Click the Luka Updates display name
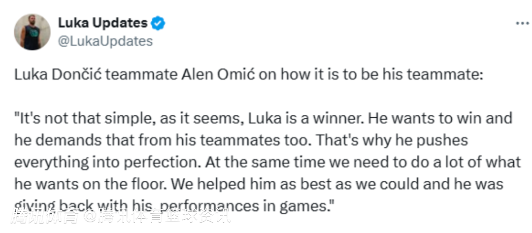This screenshot has height=233, width=532. coord(102,23)
